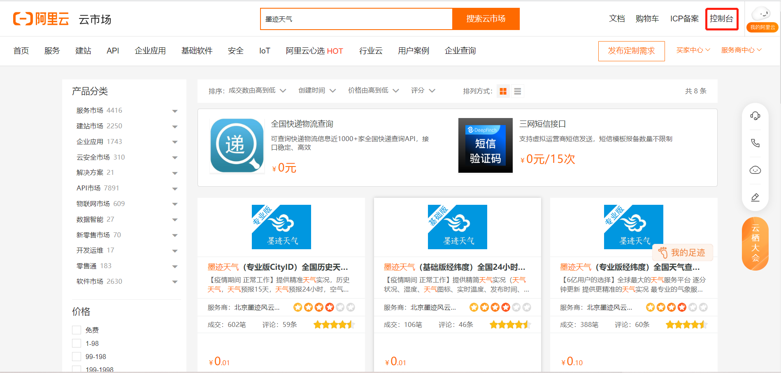Click the 全国快递物流查询 express icon
Viewport: 781px width, 373px height.
[237, 146]
